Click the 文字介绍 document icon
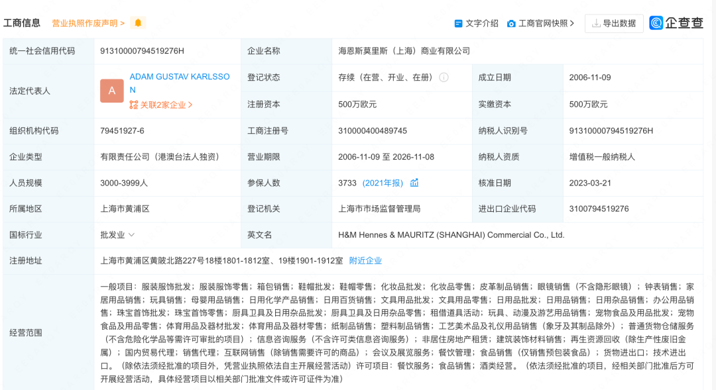 coord(458,23)
